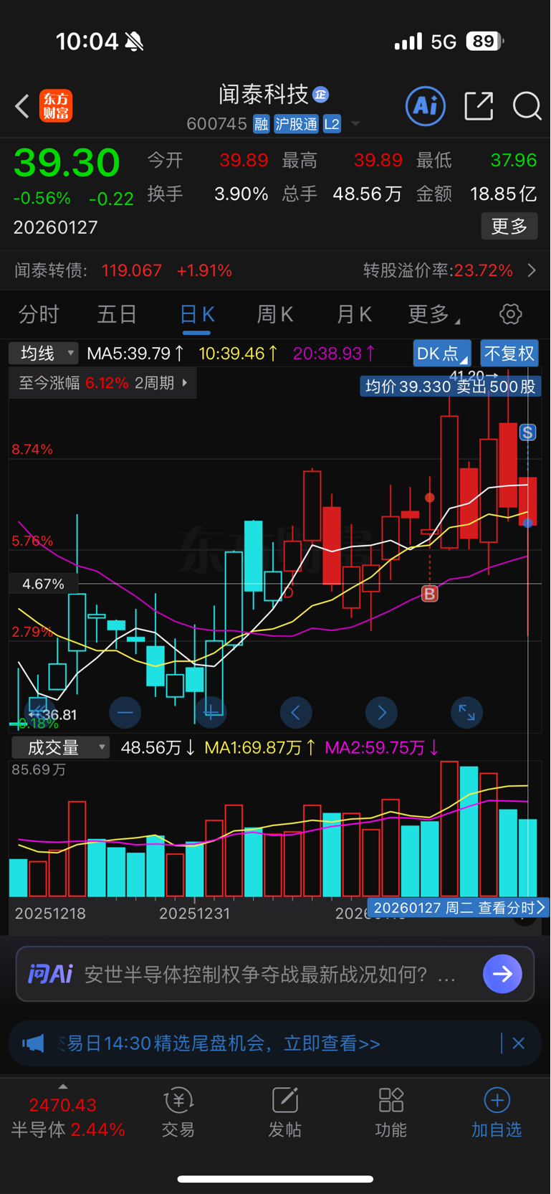Zoom in chart with plus button

211,712
